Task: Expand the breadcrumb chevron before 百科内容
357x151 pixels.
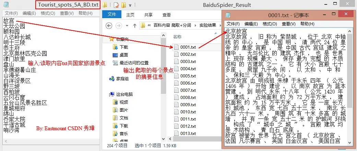Action: 150,25
